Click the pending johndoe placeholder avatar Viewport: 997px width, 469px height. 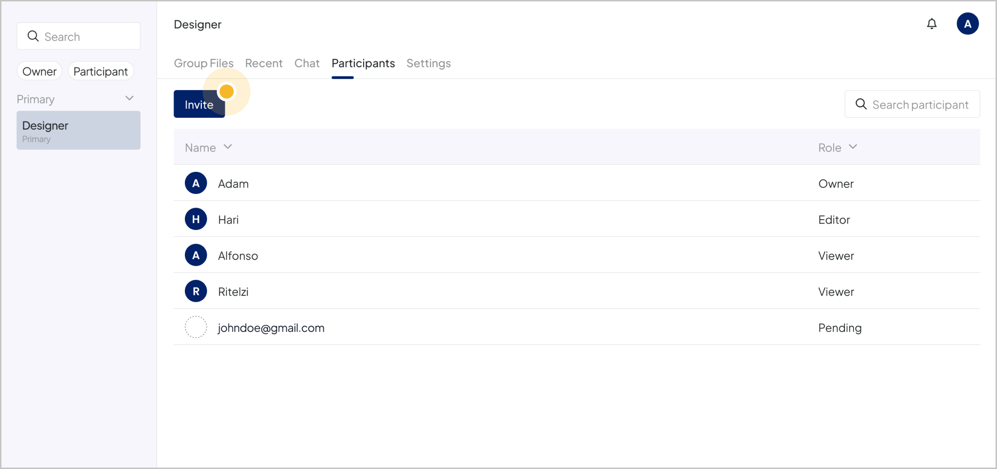tap(196, 327)
